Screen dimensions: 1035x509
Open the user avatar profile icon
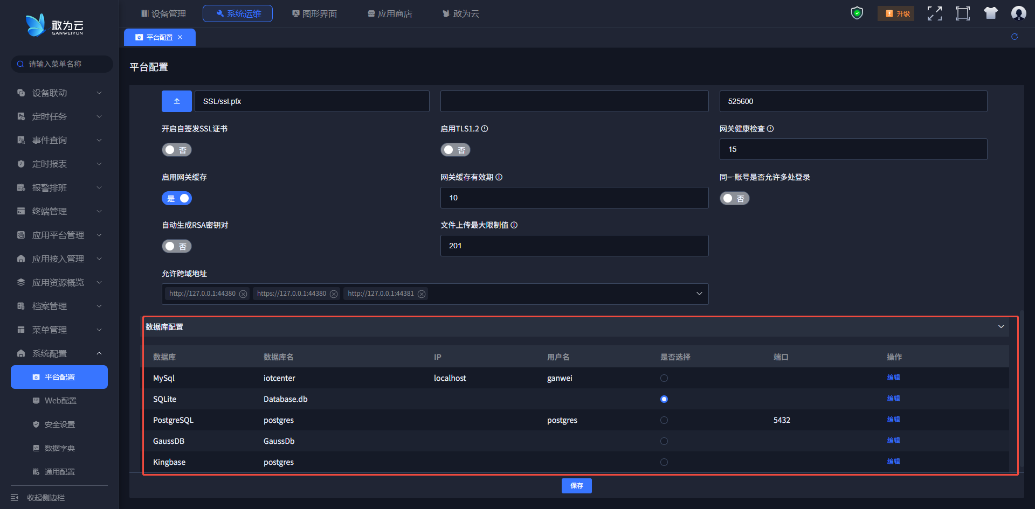tap(1018, 13)
